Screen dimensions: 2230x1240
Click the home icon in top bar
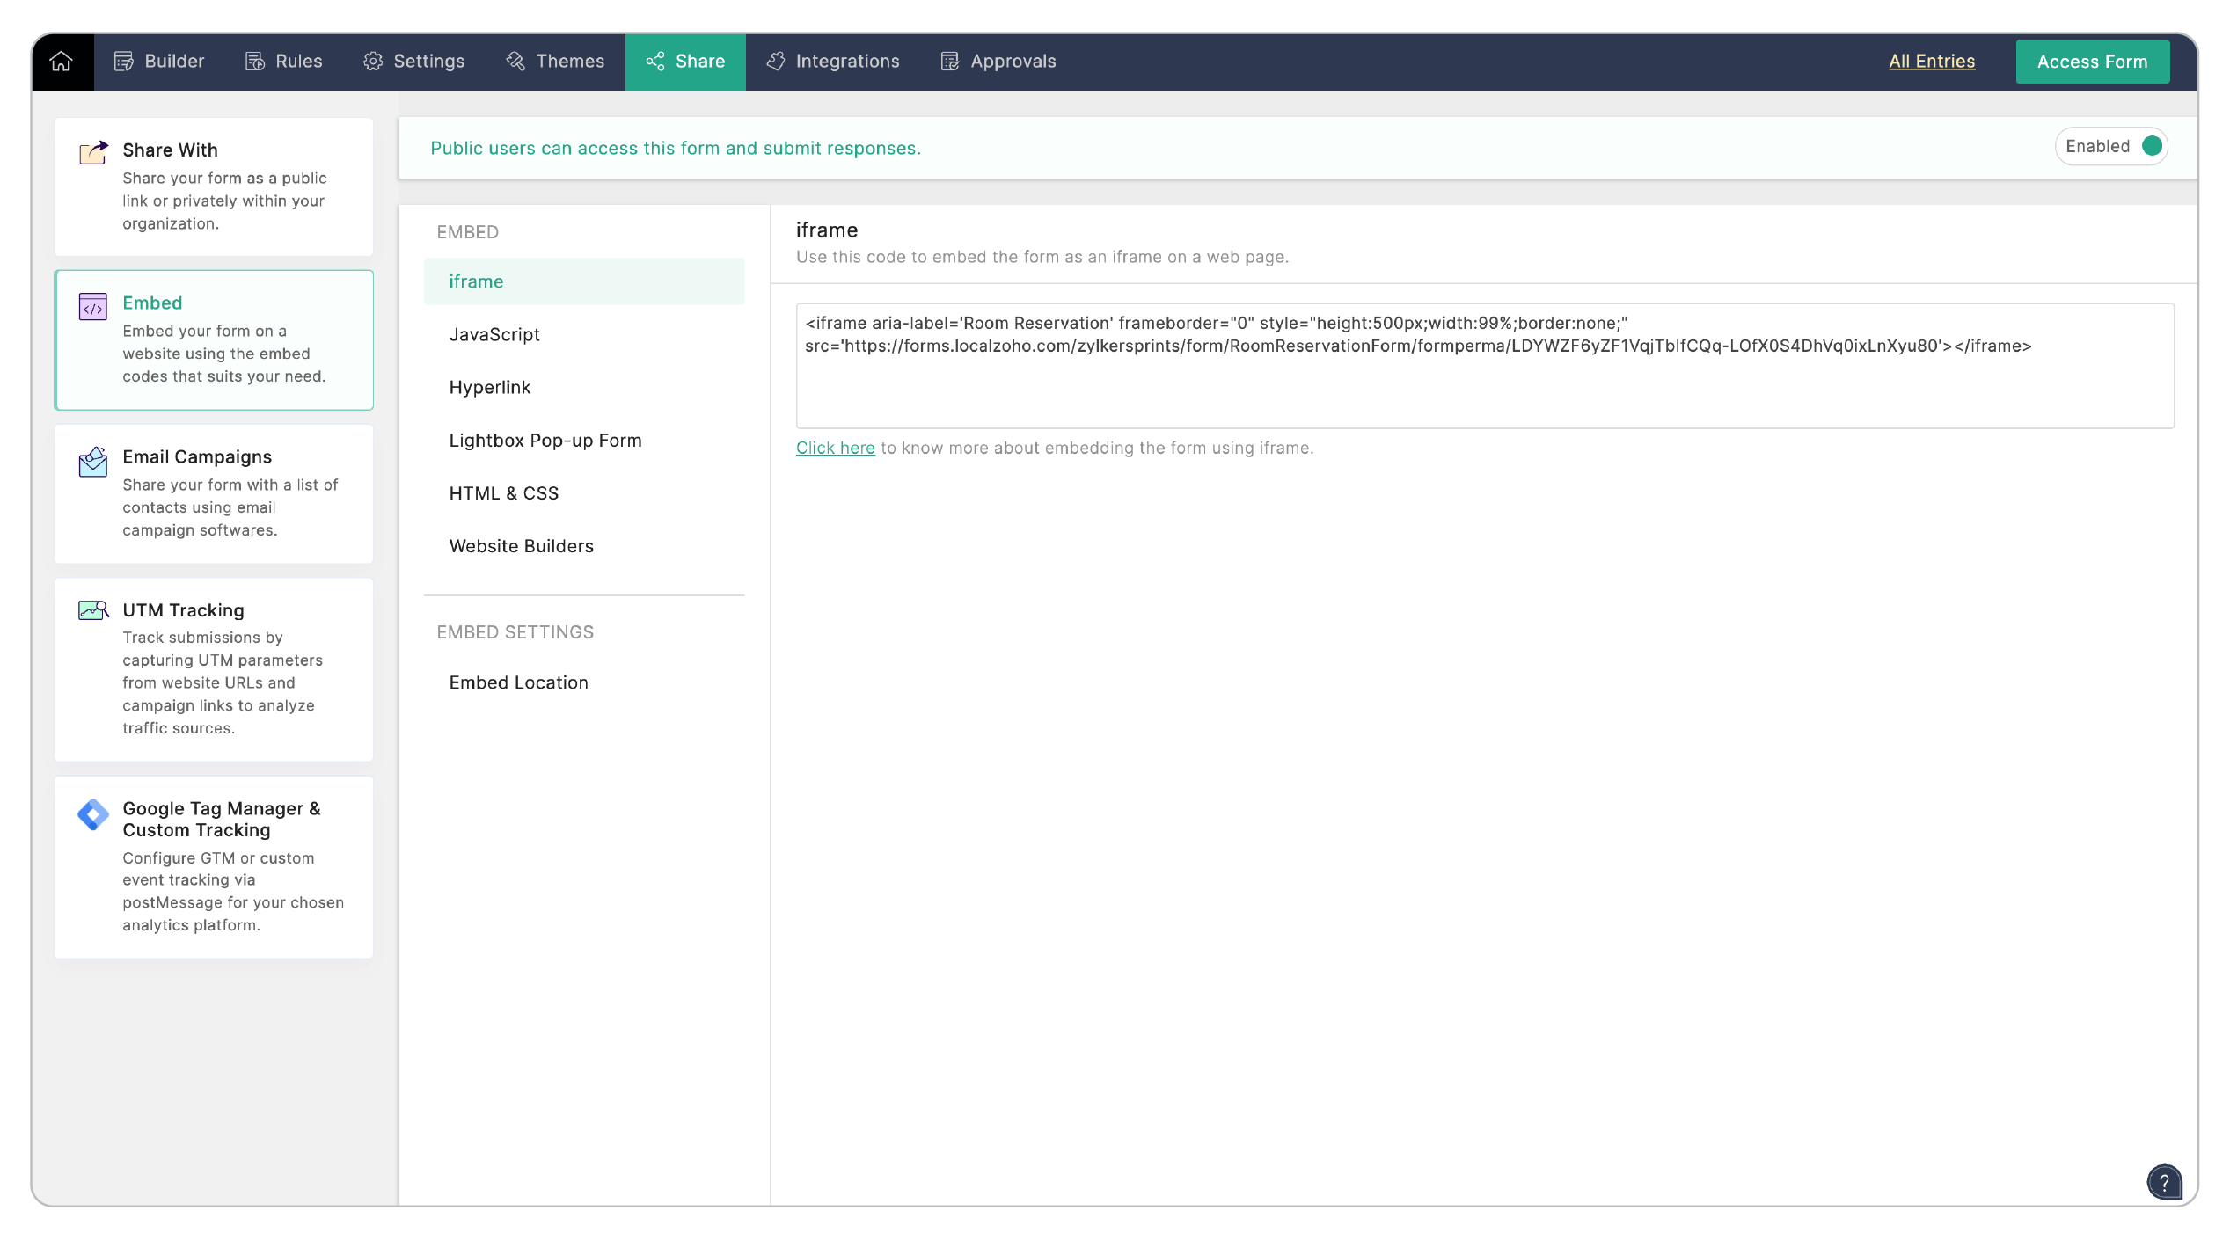(61, 62)
